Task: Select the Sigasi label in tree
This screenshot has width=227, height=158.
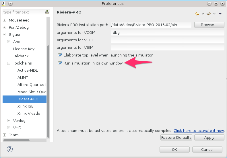Action: click(x=14, y=35)
